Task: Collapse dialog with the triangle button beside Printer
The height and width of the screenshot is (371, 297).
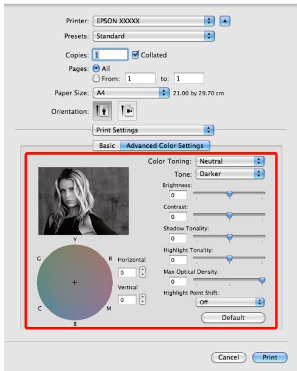Action: (x=225, y=21)
